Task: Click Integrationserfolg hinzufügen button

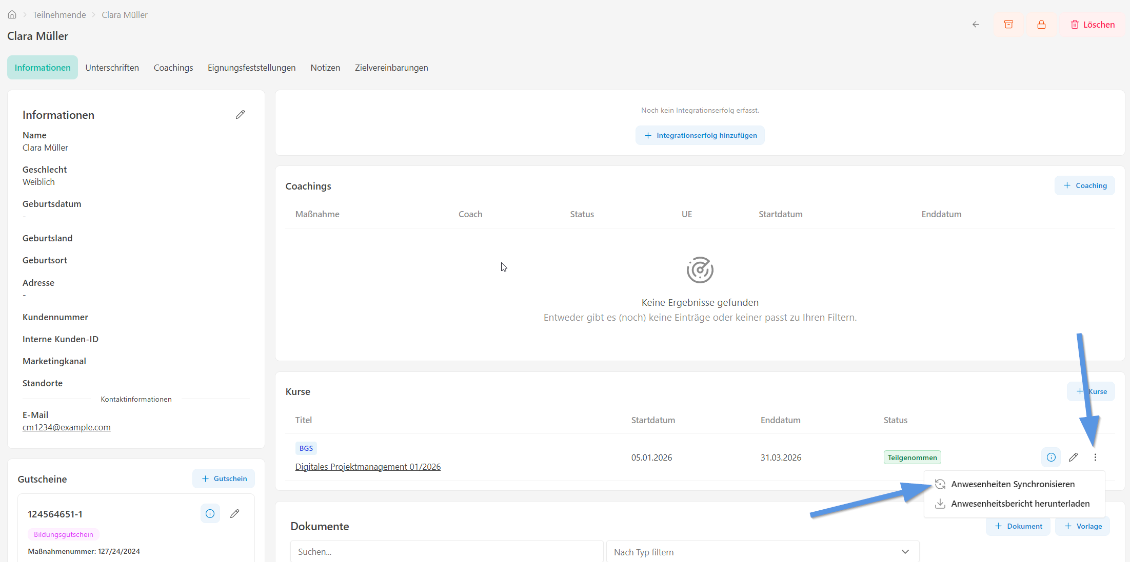Action: click(700, 135)
